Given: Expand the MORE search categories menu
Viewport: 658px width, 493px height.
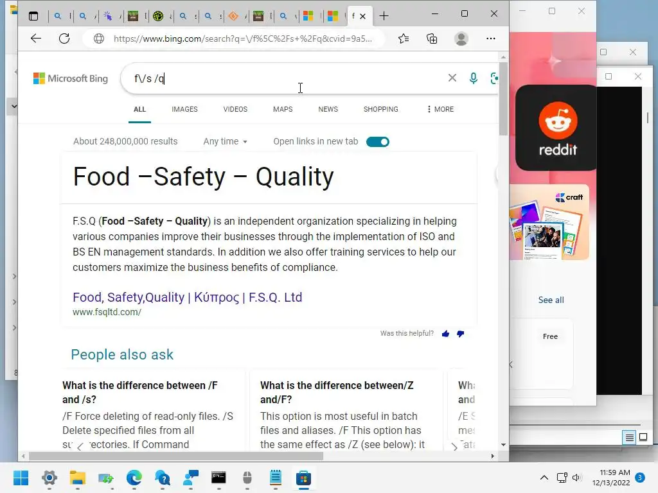Looking at the screenshot, I should (x=440, y=109).
